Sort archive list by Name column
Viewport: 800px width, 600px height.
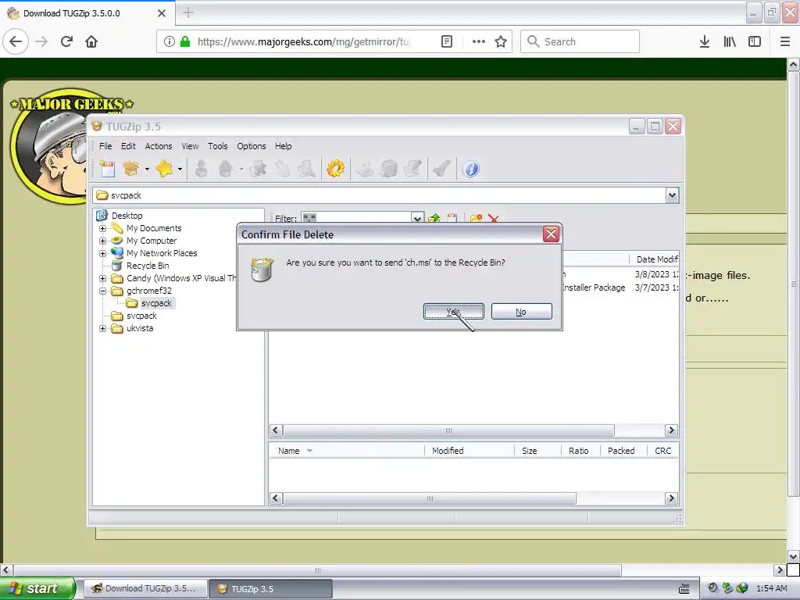(346, 451)
